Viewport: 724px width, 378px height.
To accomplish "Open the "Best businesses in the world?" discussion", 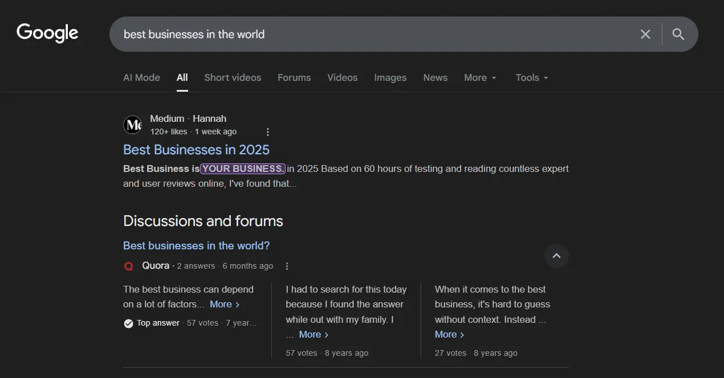I will [196, 246].
